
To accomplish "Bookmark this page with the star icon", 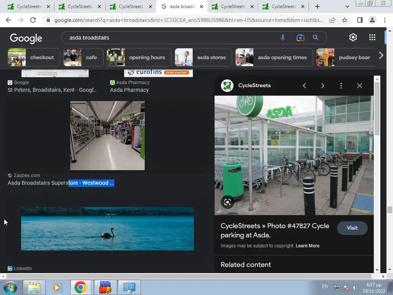I will tap(345, 20).
